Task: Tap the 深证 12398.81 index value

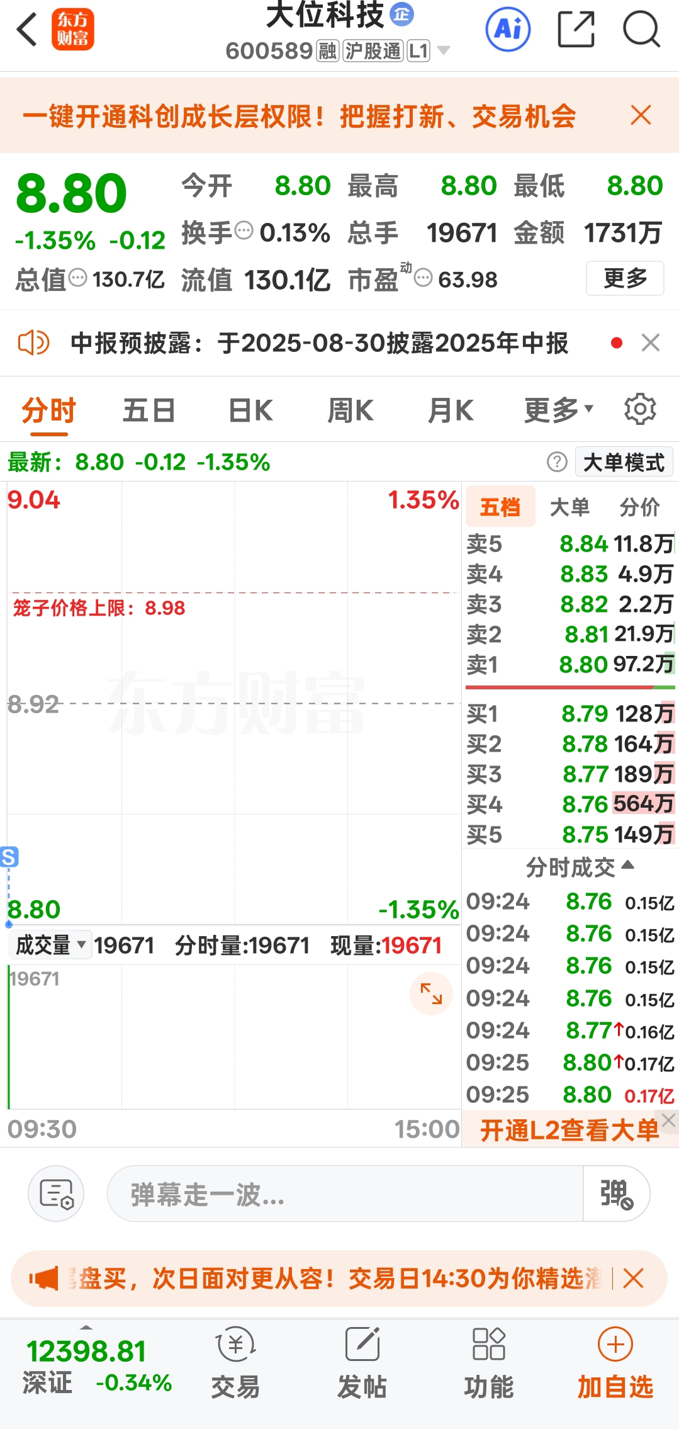Action: pos(86,1352)
